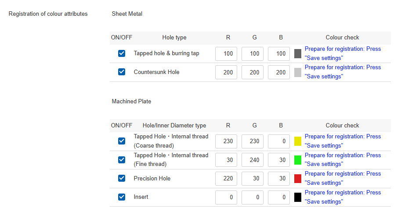
Task: Toggle the Fine thread tapped hole checkbox
Action: tap(122, 160)
